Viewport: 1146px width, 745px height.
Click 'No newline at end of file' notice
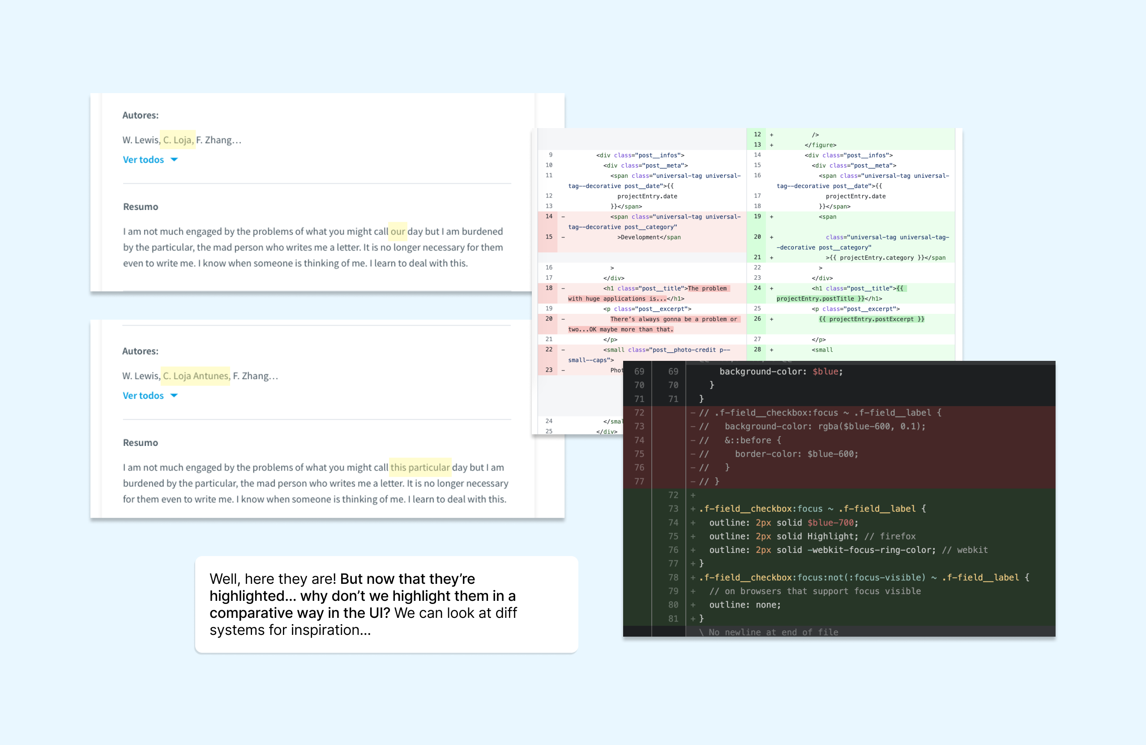pyautogui.click(x=769, y=632)
